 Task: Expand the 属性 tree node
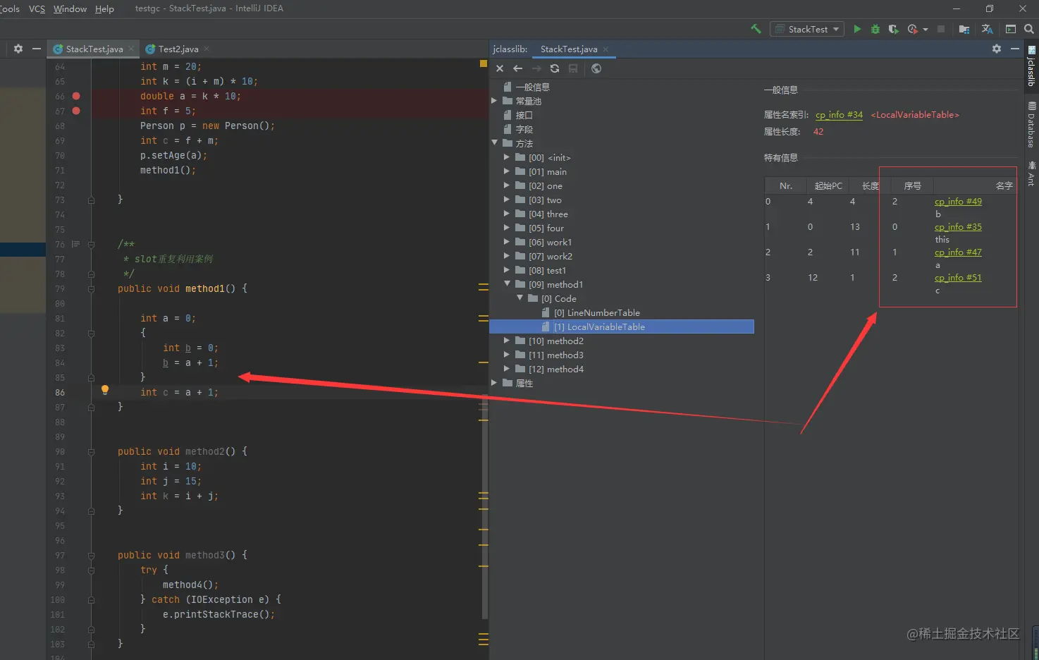click(x=494, y=383)
